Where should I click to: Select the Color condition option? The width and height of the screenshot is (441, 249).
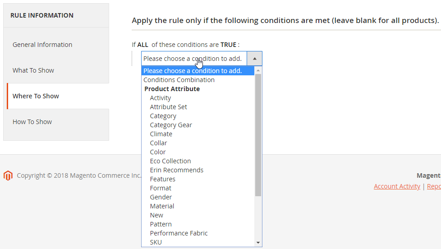[x=158, y=152]
